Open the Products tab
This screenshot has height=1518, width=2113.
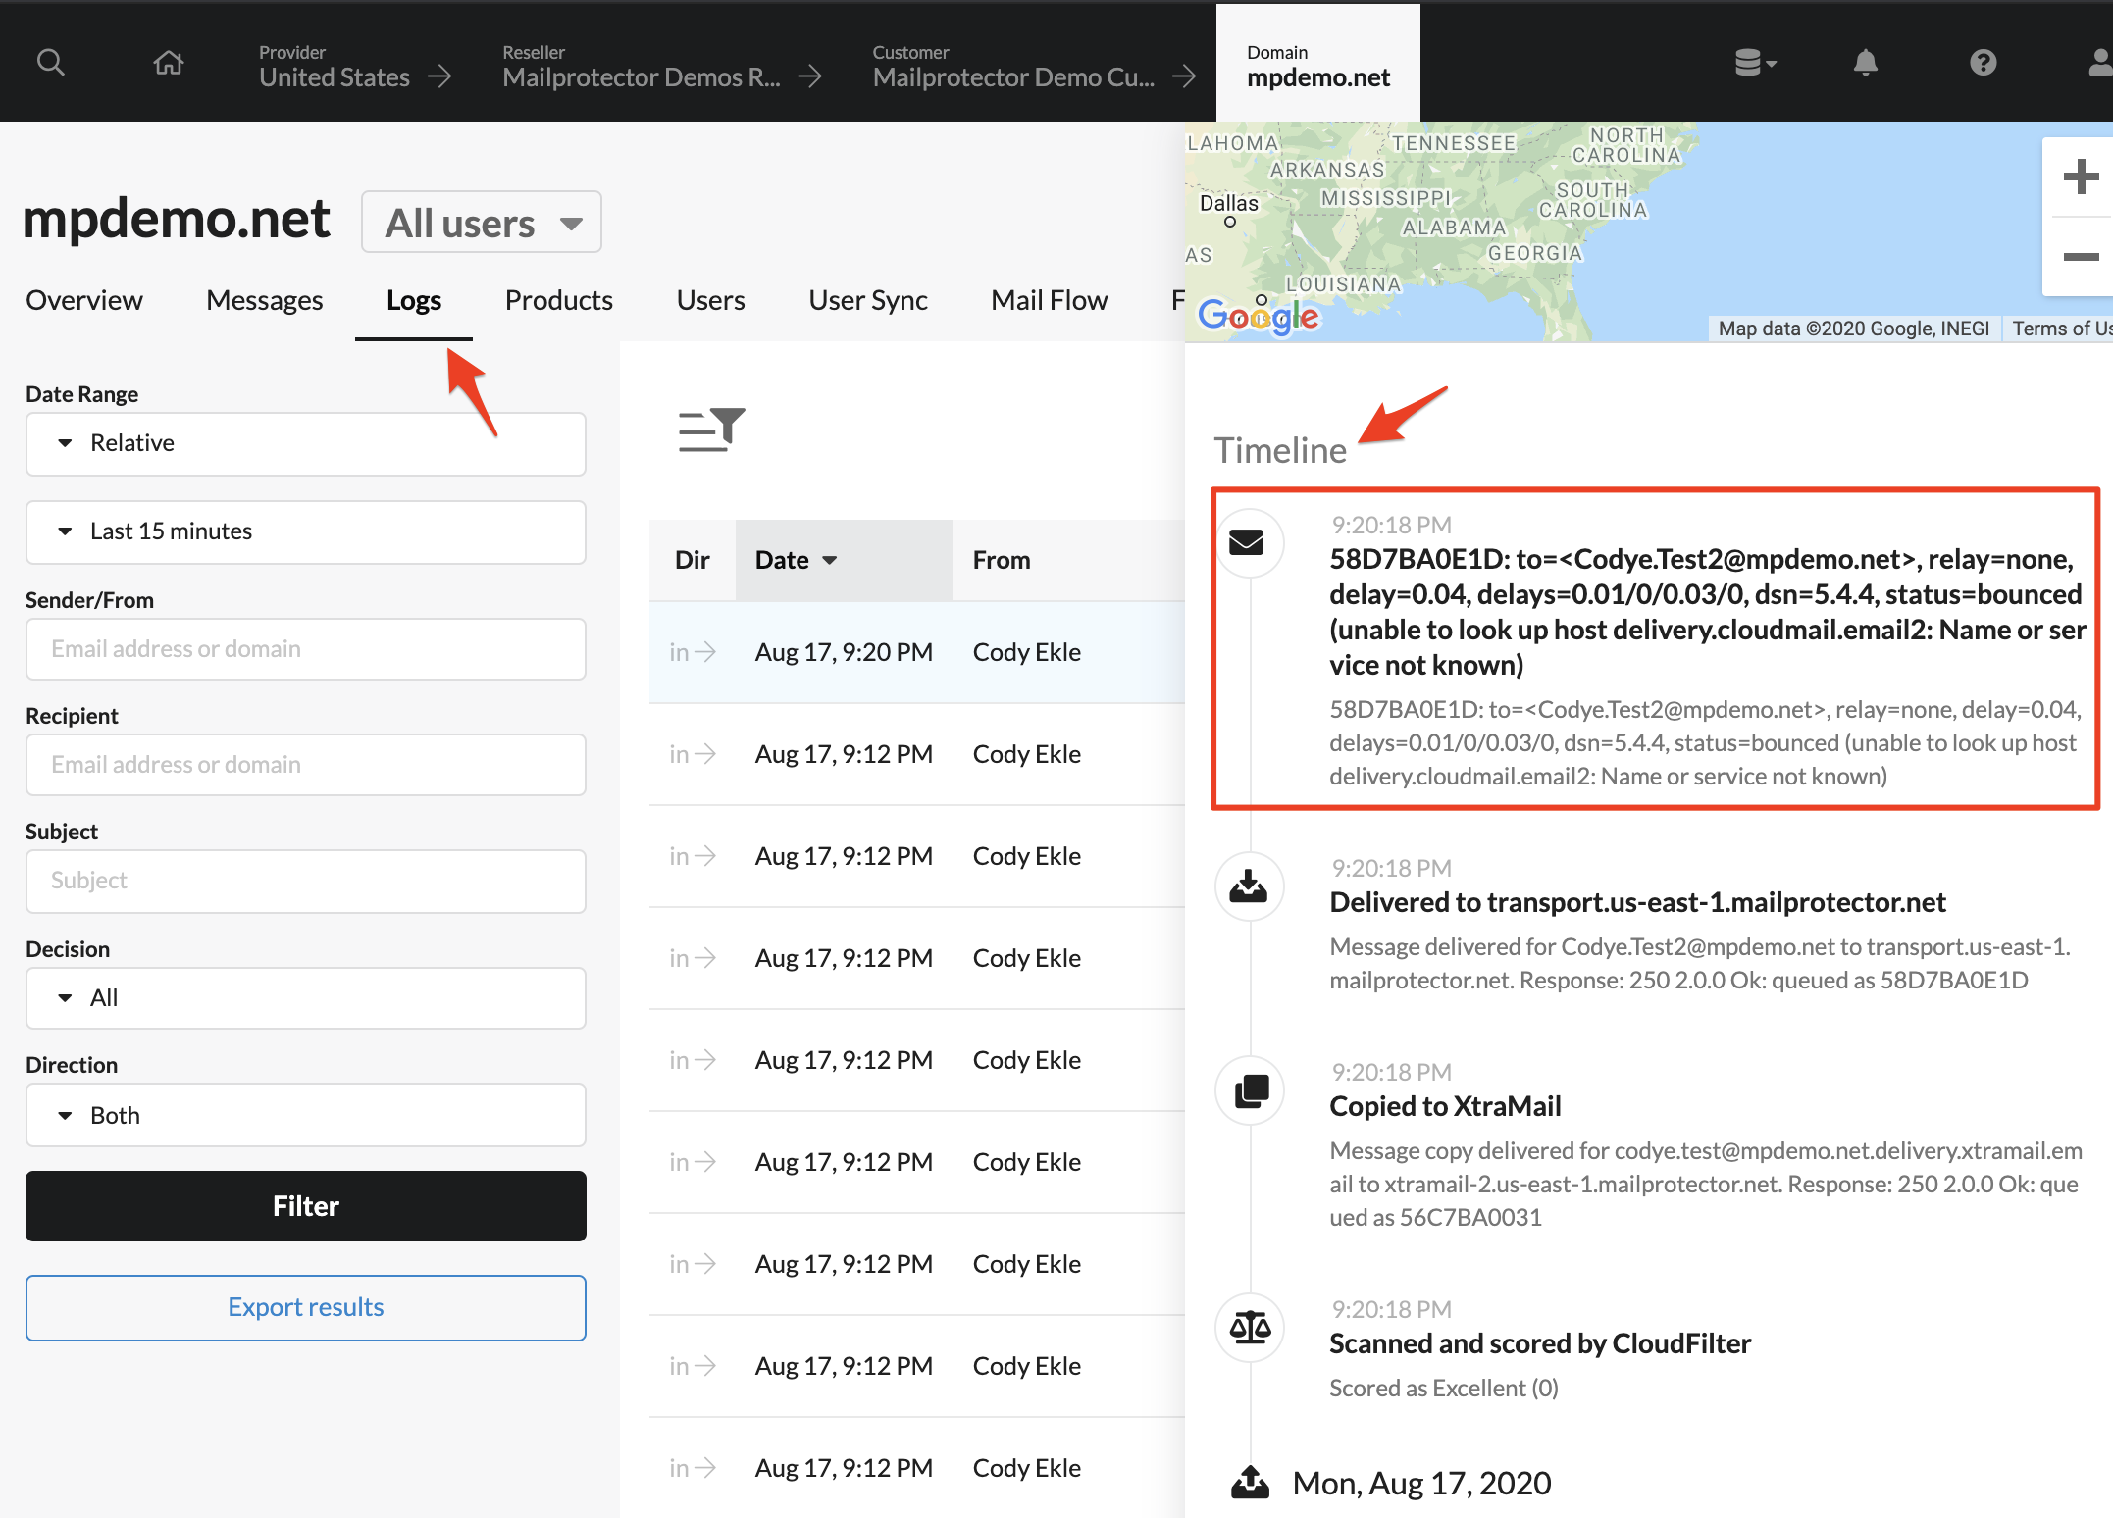[559, 300]
